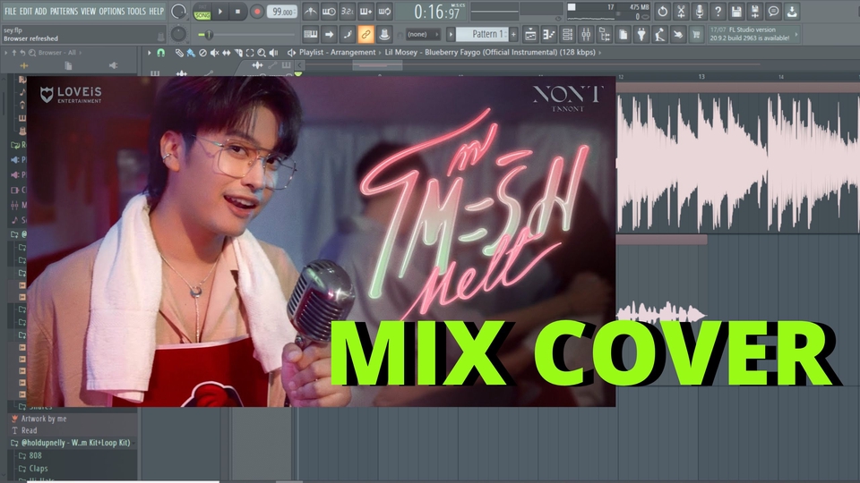This screenshot has width=860, height=483.
Task: Open the OPTIONS menu
Action: (112, 11)
